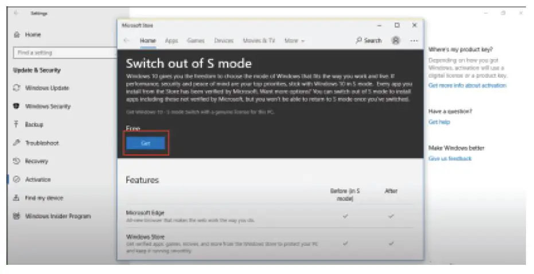Image resolution: width=534 pixels, height=274 pixels.
Task: Click the Find a setting search field
Action: point(65,53)
